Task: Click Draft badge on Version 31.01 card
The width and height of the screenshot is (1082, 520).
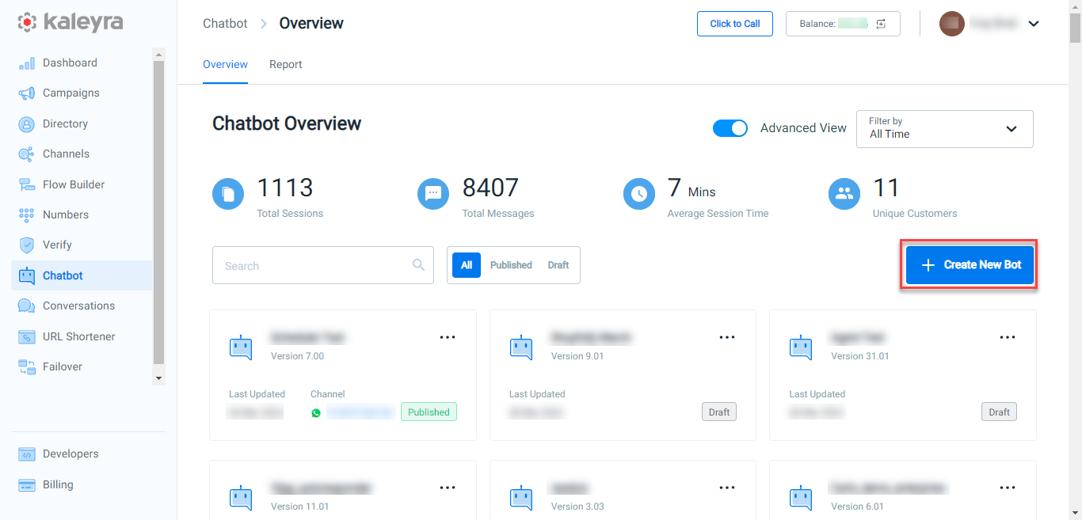Action: click(x=999, y=412)
